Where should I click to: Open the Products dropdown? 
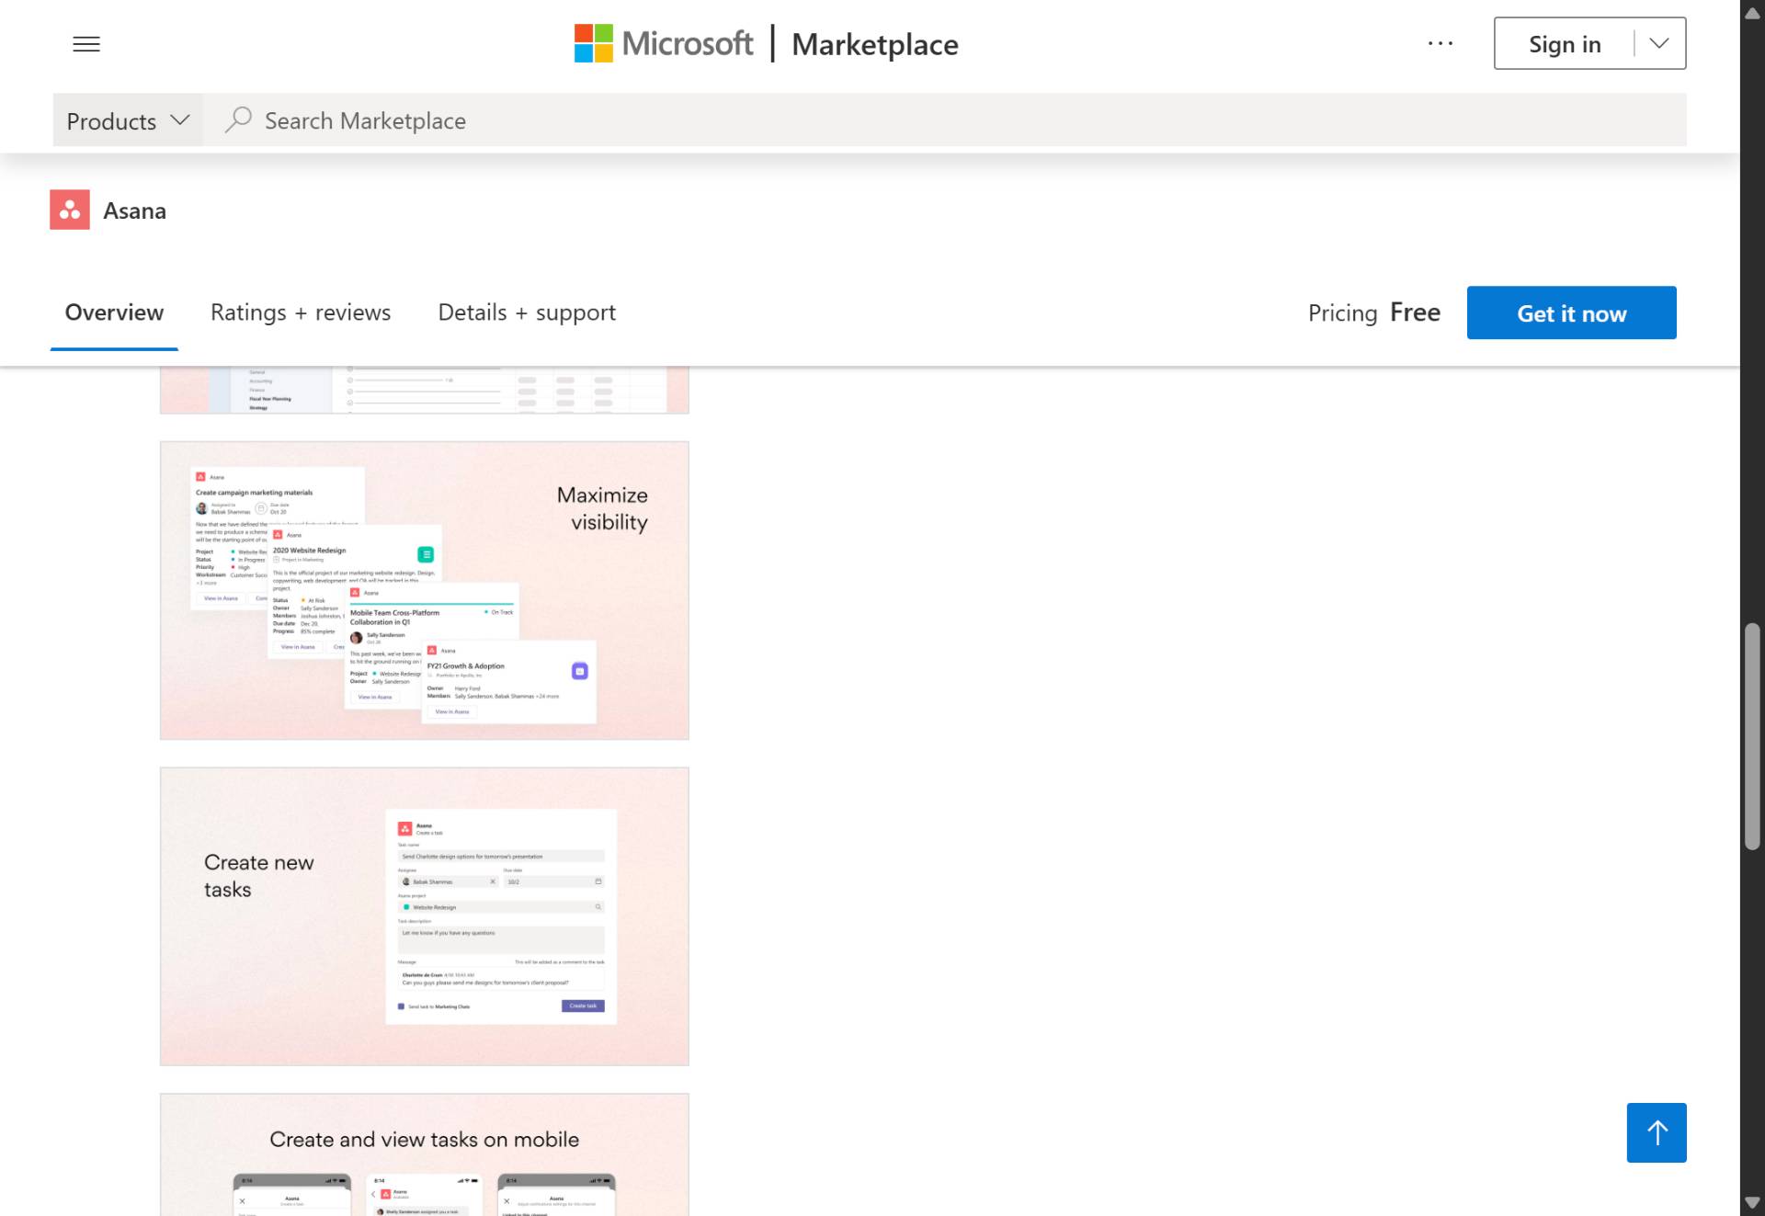[x=128, y=120]
